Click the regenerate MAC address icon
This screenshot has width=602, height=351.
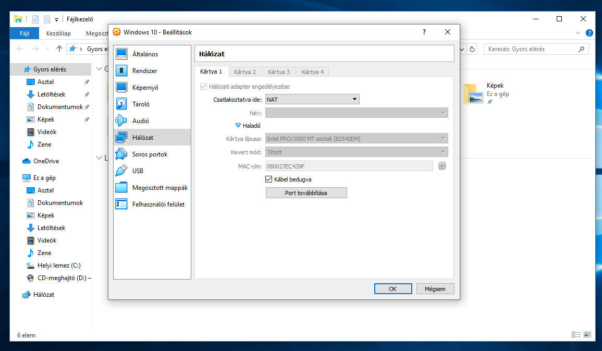click(x=442, y=166)
